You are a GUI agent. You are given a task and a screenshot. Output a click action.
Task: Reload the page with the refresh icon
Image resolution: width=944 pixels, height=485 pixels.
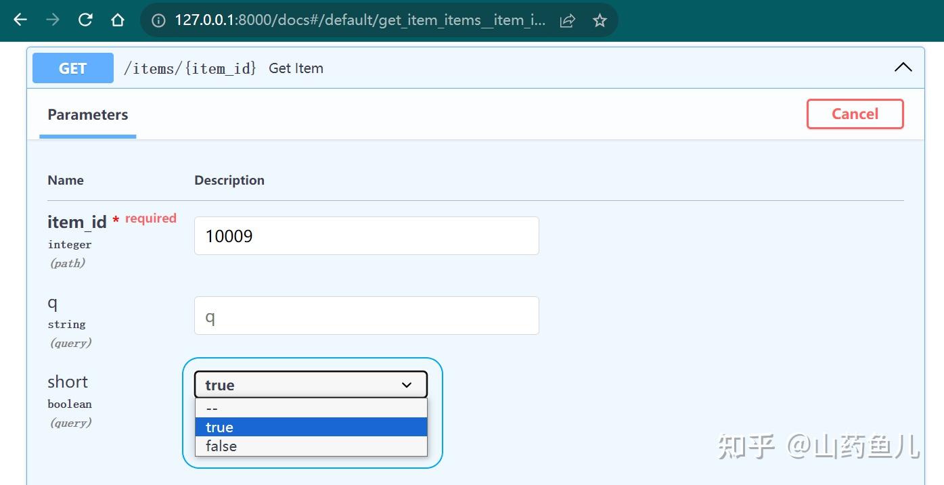tap(85, 20)
